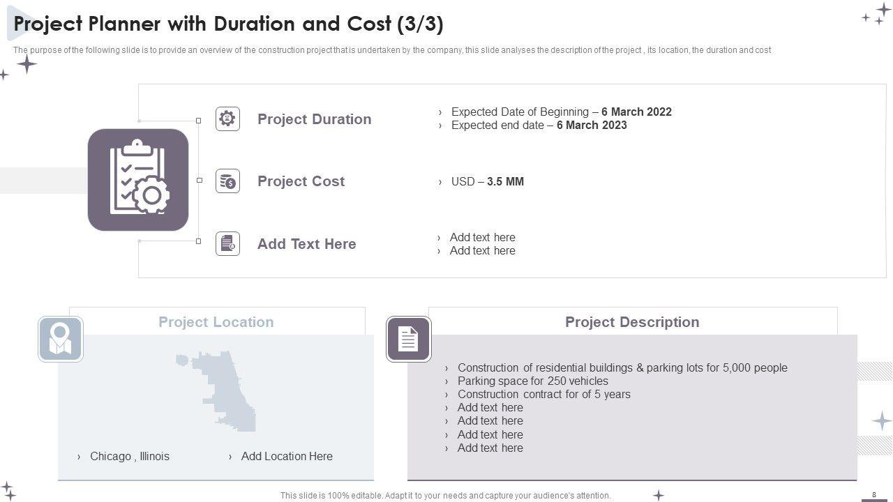Screen dimensions: 893x502
Task: Click the Project Location header text
Action: [216, 322]
